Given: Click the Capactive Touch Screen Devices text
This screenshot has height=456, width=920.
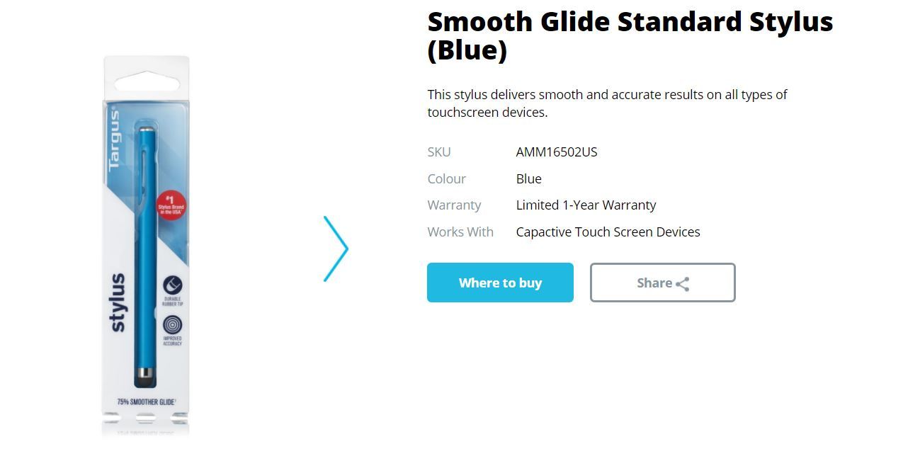Looking at the screenshot, I should coord(608,232).
